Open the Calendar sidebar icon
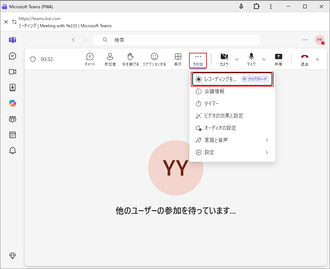The image size is (330, 269). 13,135
